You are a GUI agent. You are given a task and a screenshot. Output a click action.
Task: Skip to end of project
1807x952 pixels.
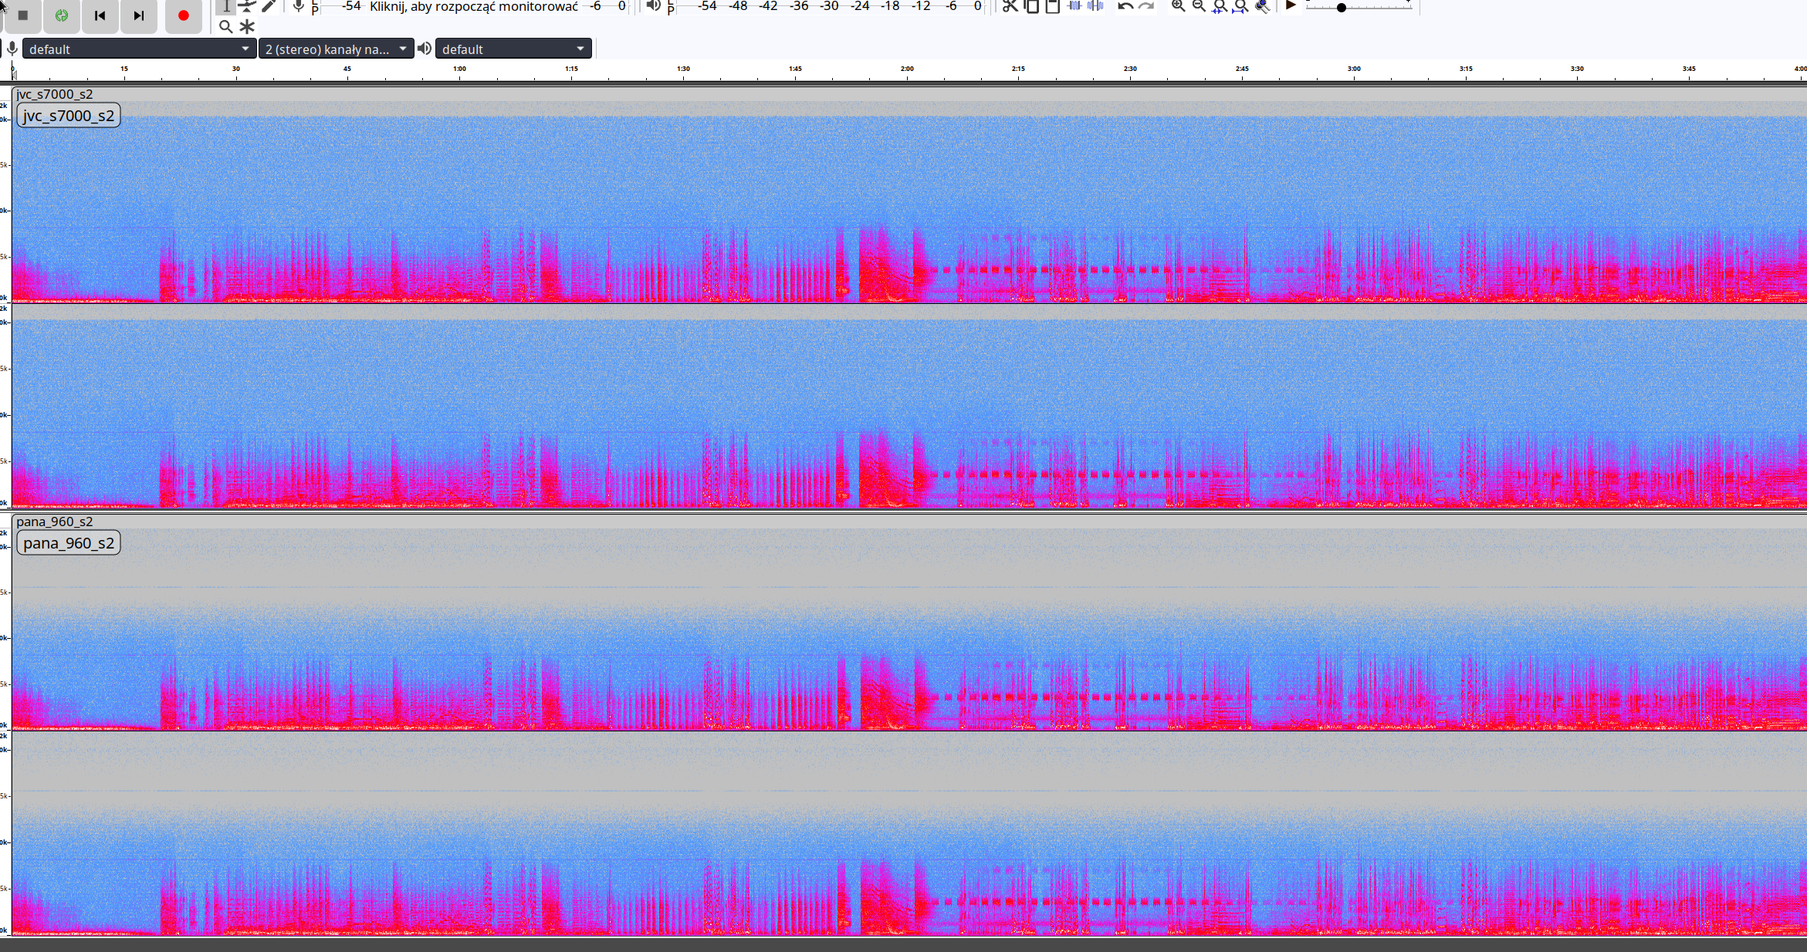[x=139, y=15]
